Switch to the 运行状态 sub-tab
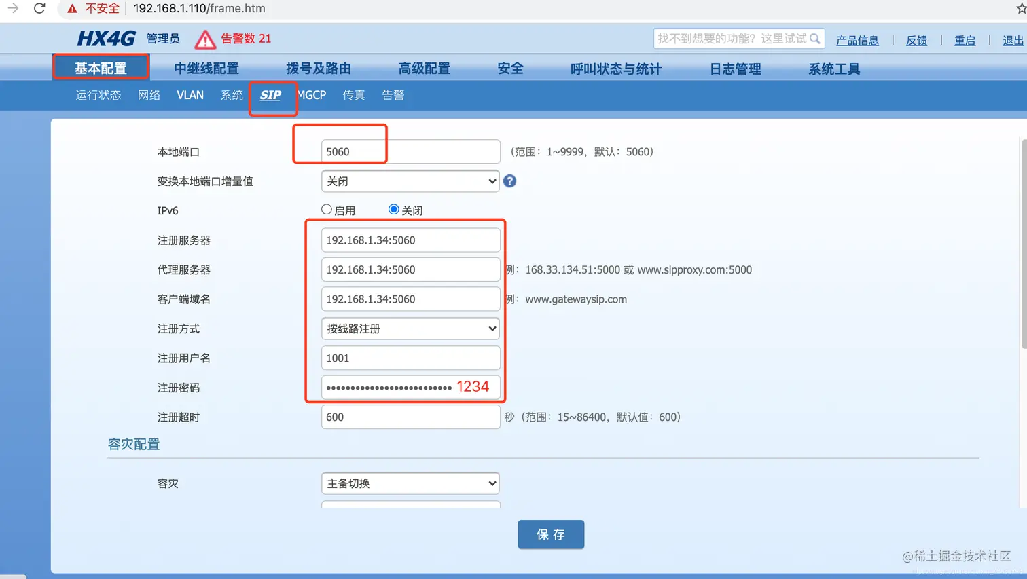Viewport: 1027px width, 579px height. tap(98, 95)
